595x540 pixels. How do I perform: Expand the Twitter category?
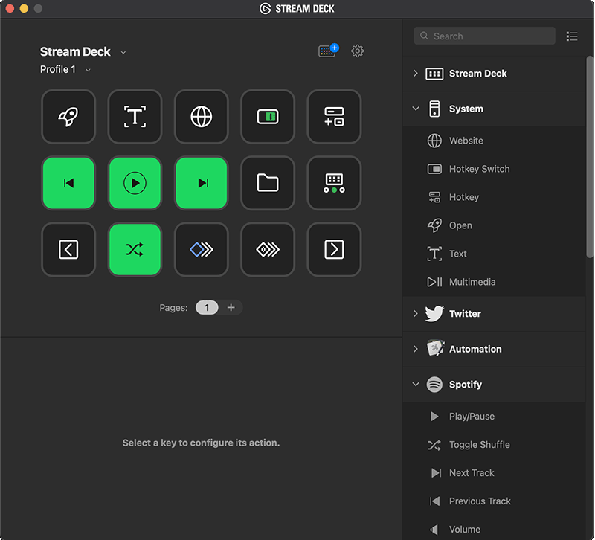pyautogui.click(x=416, y=313)
